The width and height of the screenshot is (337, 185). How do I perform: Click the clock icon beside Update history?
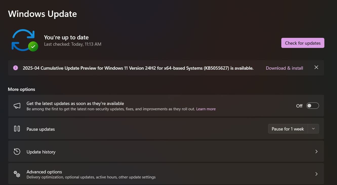(17, 151)
